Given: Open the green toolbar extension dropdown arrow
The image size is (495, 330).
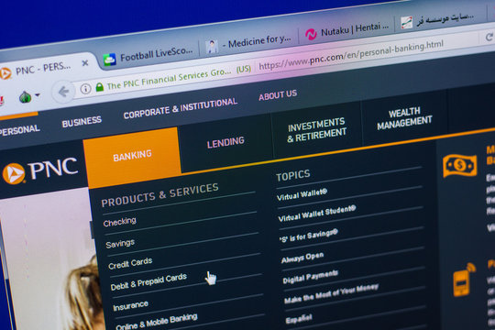Looking at the screenshot, I should tap(38, 94).
